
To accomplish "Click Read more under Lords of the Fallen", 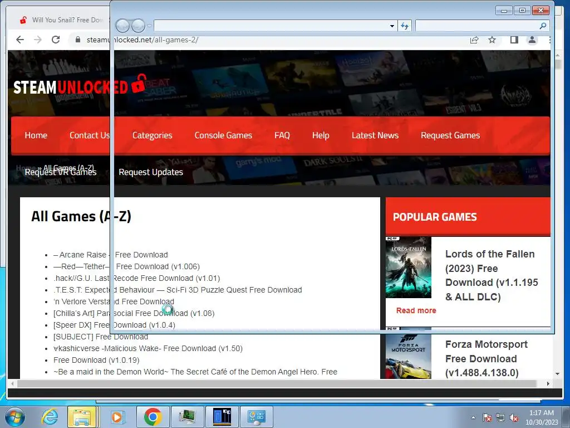I will pos(416,310).
